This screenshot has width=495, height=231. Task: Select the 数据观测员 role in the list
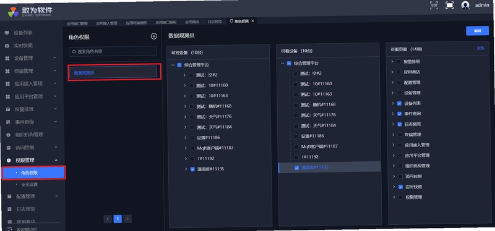click(113, 72)
